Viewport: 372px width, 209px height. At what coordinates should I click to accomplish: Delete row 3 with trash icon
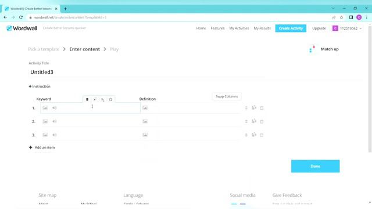coord(262,135)
